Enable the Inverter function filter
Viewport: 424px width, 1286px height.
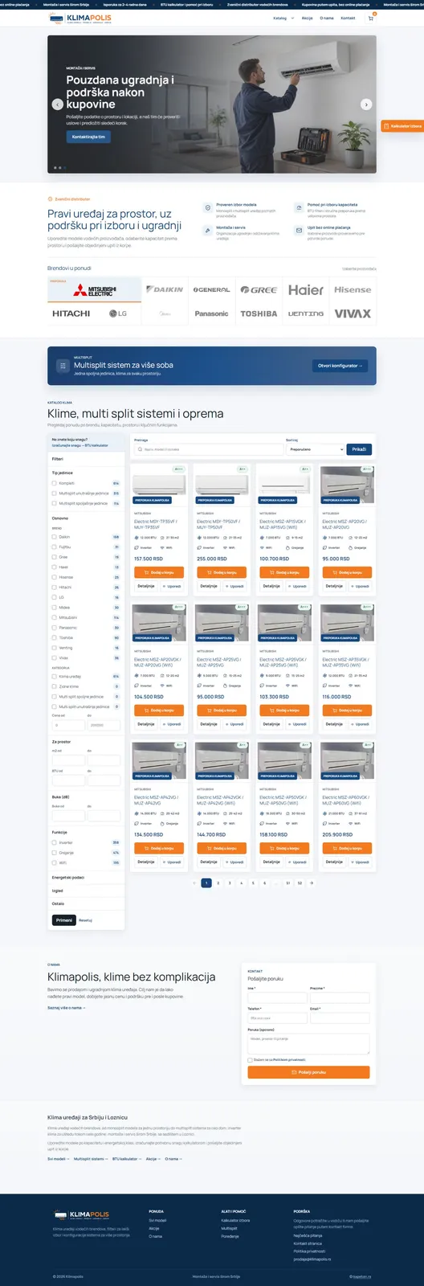point(55,842)
